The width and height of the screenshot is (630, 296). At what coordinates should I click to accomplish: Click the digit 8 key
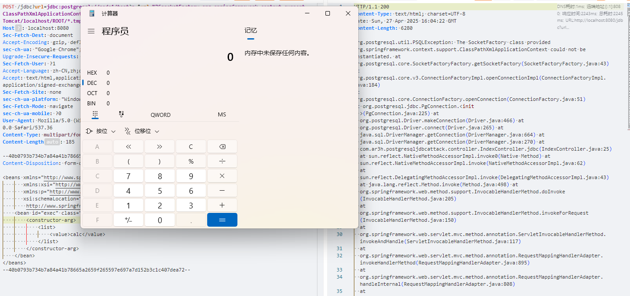pyautogui.click(x=160, y=176)
